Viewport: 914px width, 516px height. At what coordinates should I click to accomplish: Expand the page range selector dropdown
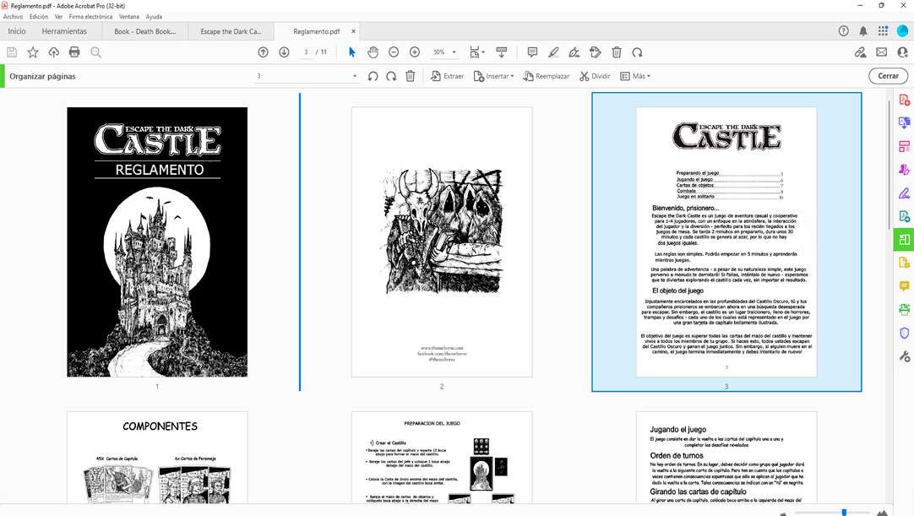(355, 76)
